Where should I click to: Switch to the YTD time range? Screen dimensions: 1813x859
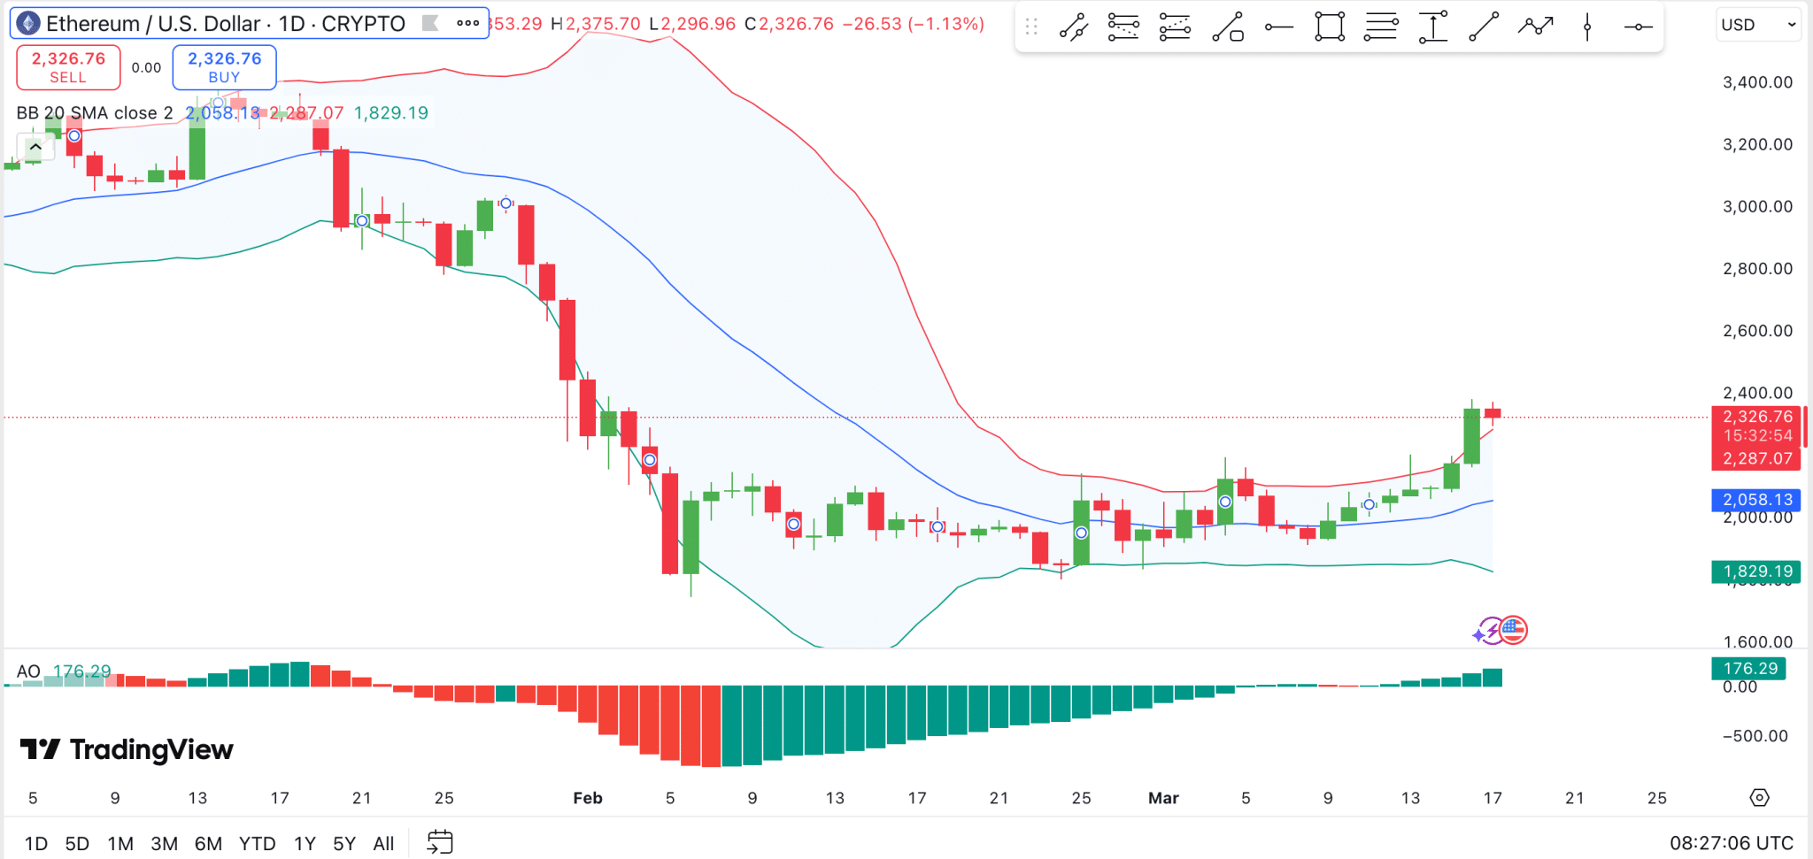tap(257, 844)
